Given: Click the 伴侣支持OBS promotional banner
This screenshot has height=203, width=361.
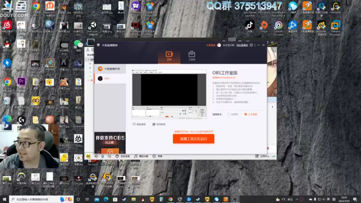Looking at the screenshot, I should click(110, 143).
